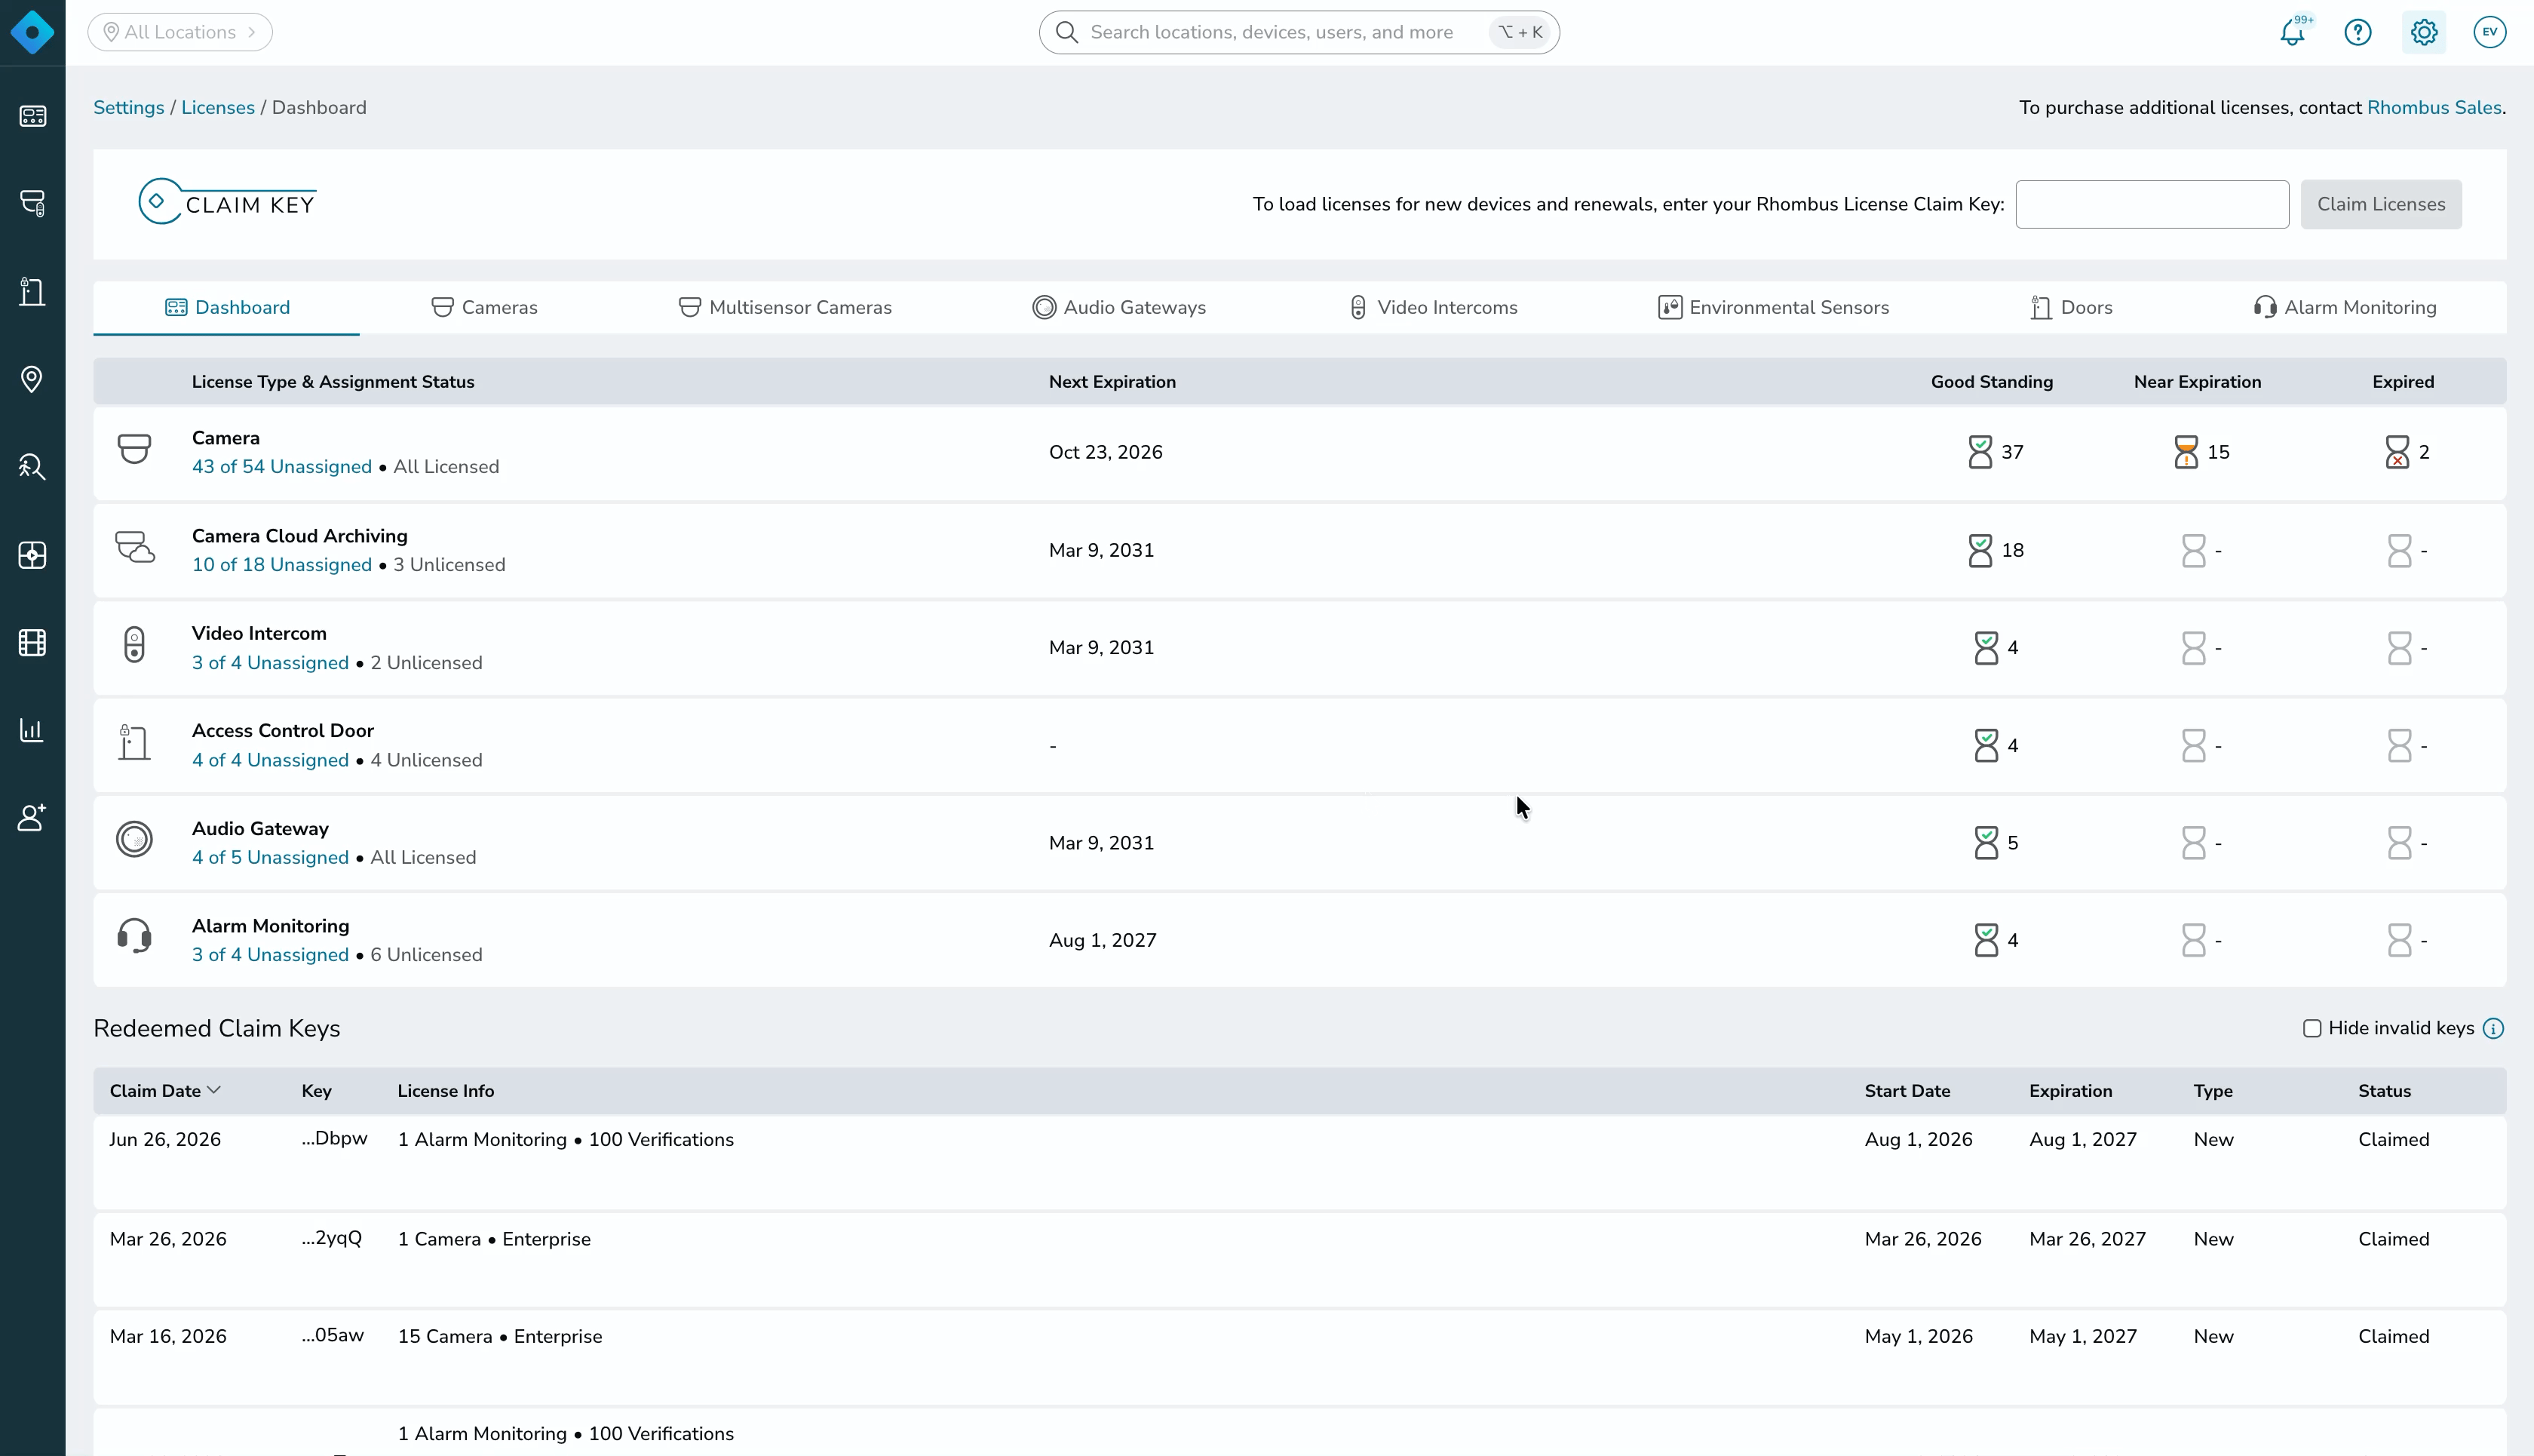Open the notifications bell icon

[x=2292, y=32]
